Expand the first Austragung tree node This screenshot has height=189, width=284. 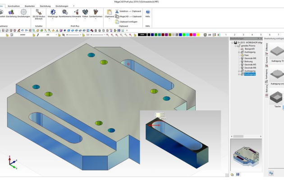[239, 52]
